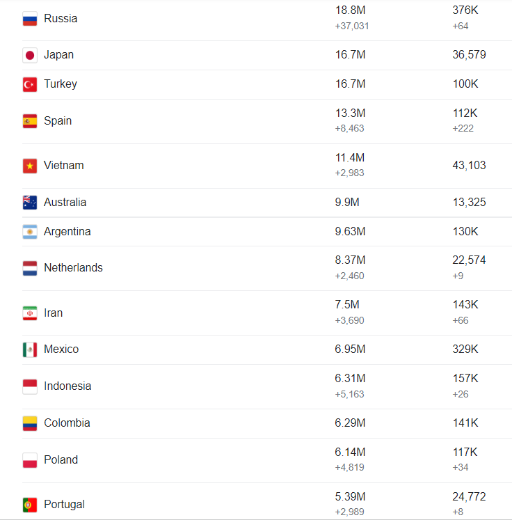Click the Japan flag icon

tap(30, 55)
